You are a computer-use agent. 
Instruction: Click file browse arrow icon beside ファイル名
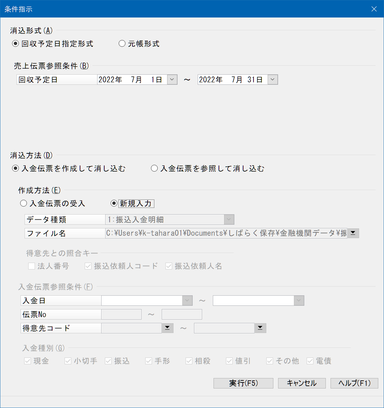[x=353, y=233]
